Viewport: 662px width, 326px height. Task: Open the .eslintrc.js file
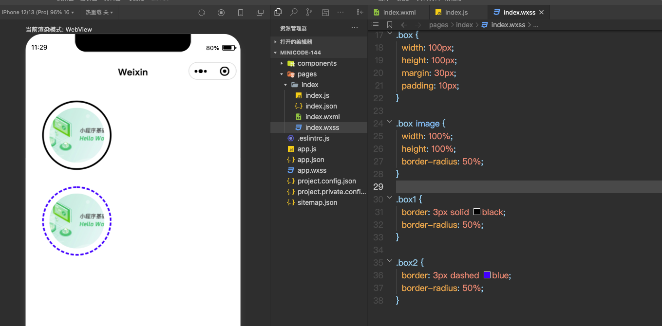319,138
